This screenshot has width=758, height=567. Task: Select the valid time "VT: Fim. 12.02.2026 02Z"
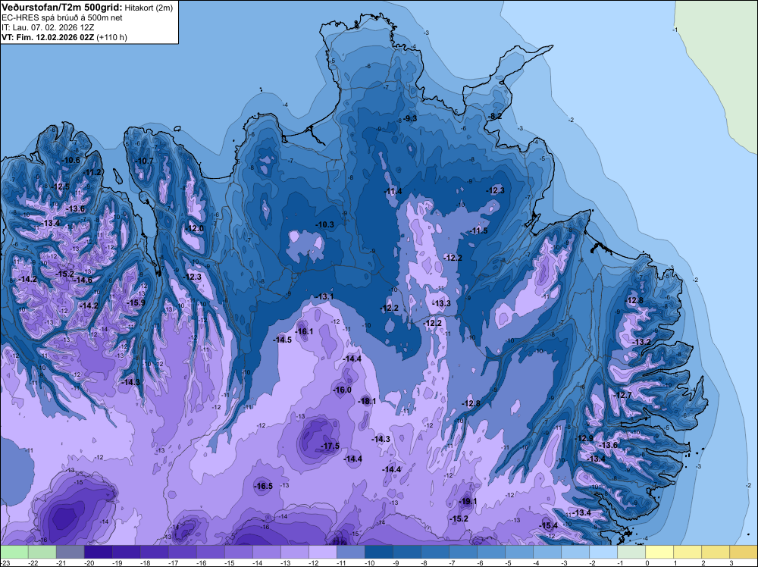click(x=48, y=37)
